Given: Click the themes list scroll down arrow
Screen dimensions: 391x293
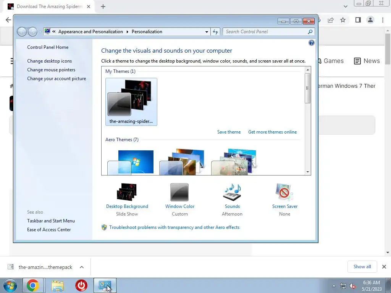Looking at the screenshot, I should [x=308, y=172].
